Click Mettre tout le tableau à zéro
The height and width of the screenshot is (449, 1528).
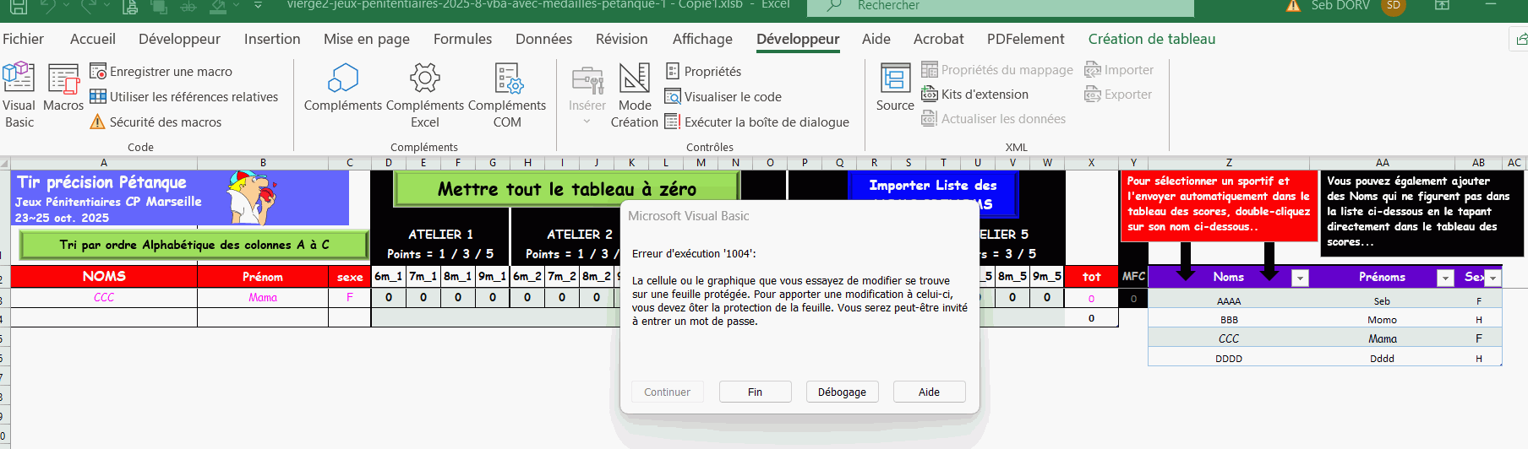[x=566, y=189]
